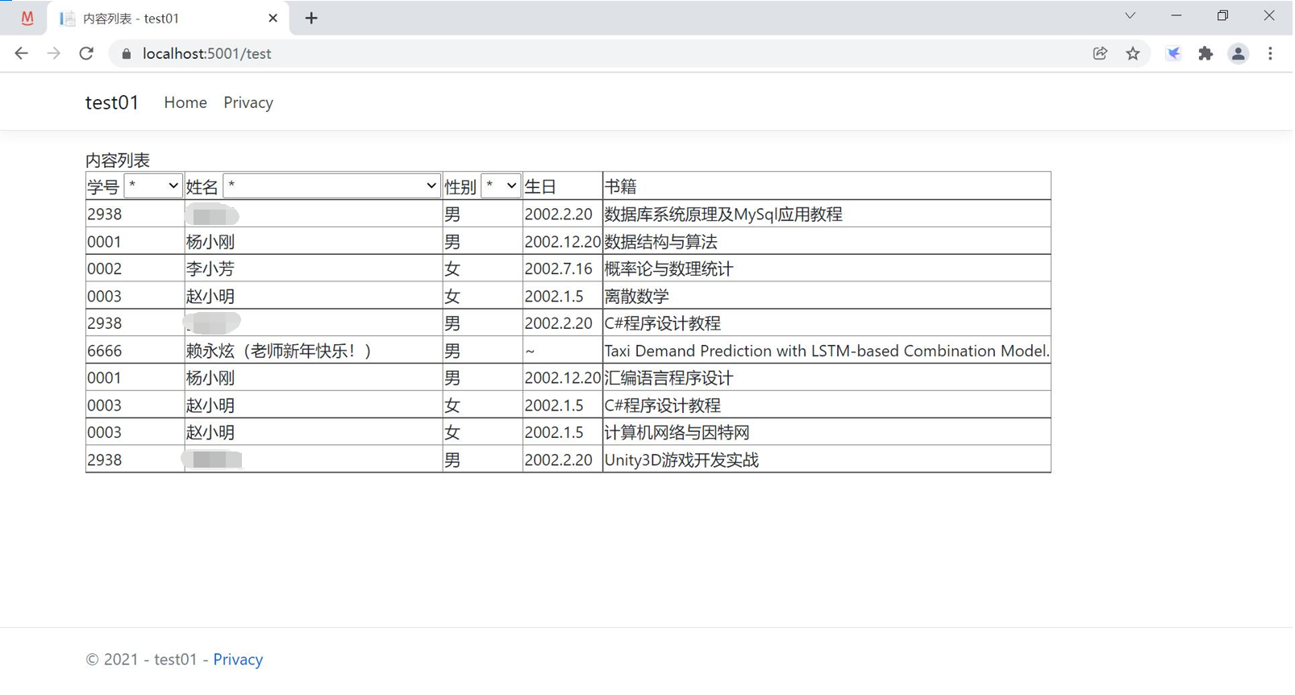Go to Home in the navbar
The image size is (1295, 695).
tap(185, 102)
